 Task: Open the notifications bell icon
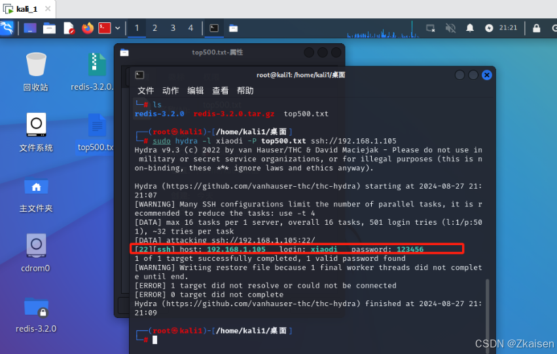click(469, 28)
